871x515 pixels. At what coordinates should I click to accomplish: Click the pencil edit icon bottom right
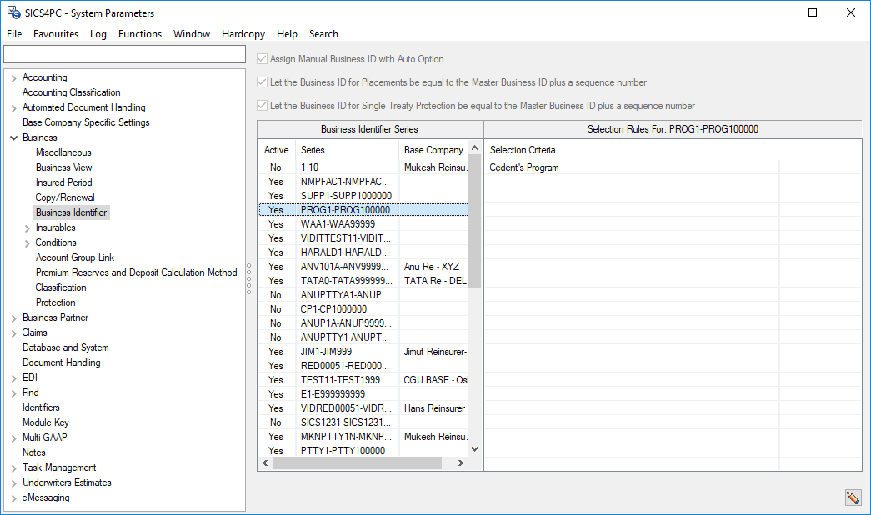(853, 497)
